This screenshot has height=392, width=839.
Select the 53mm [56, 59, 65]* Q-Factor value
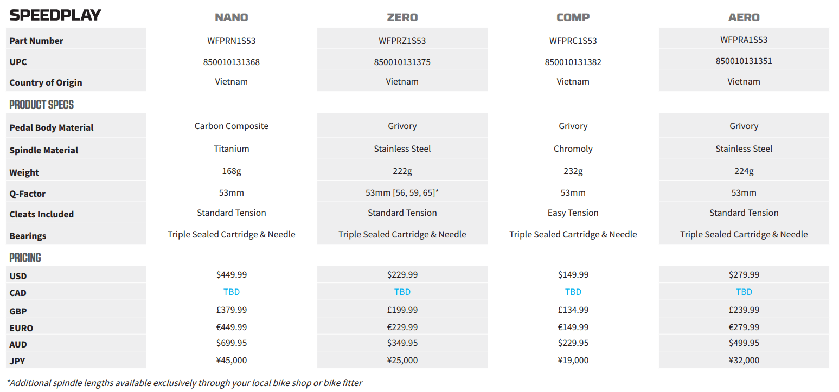point(402,192)
